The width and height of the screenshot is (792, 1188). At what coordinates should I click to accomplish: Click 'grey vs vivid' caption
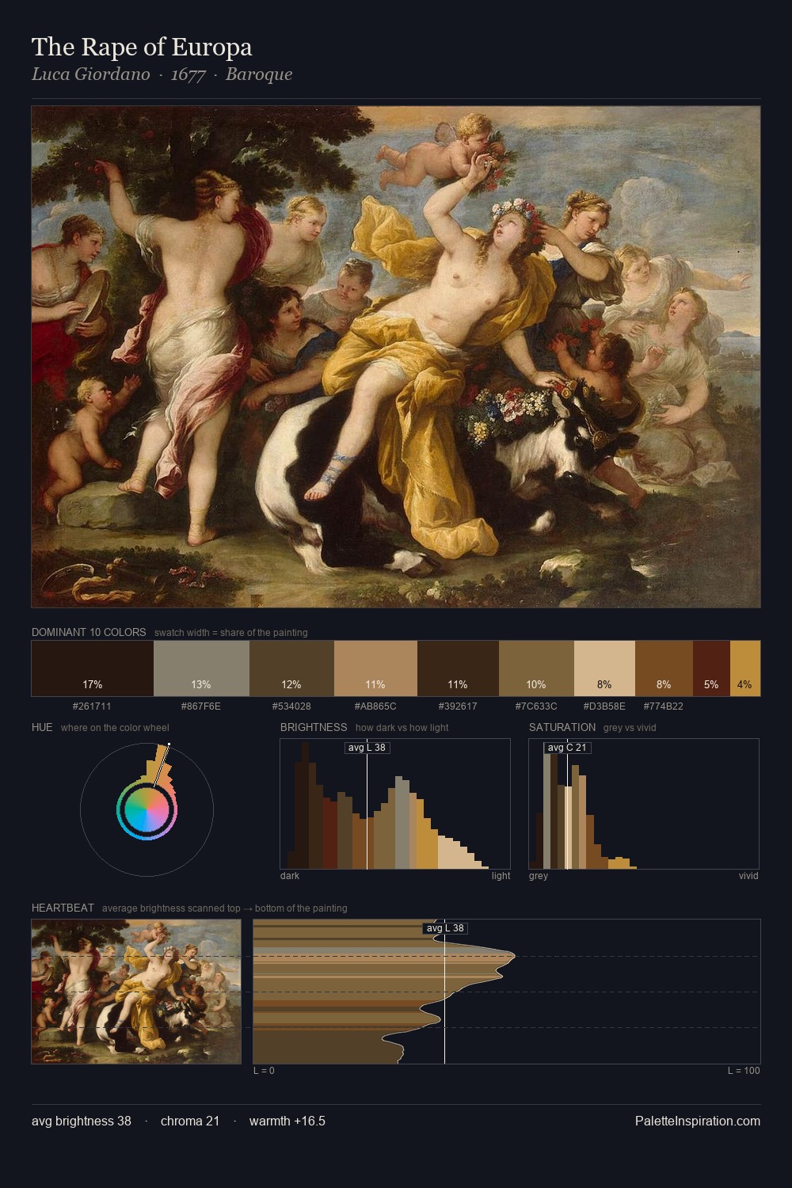(x=630, y=728)
